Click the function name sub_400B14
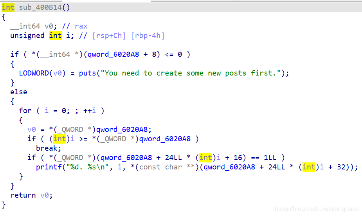The height and width of the screenshot is (216, 362). click(x=40, y=7)
